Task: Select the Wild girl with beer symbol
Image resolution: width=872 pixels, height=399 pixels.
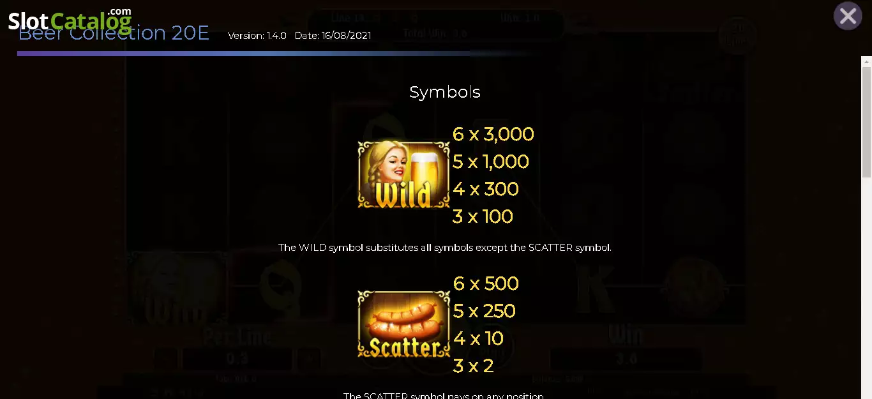Action: pos(403,175)
